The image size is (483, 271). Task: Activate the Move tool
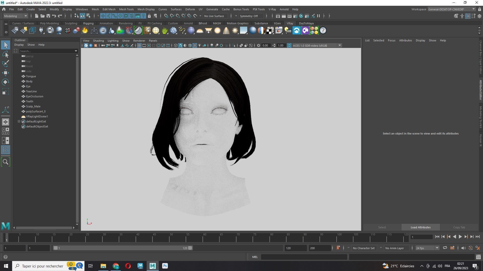(x=6, y=73)
